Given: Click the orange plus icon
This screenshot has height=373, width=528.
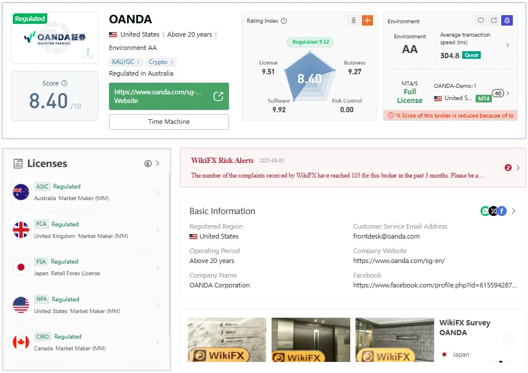Looking at the screenshot, I should 367,20.
